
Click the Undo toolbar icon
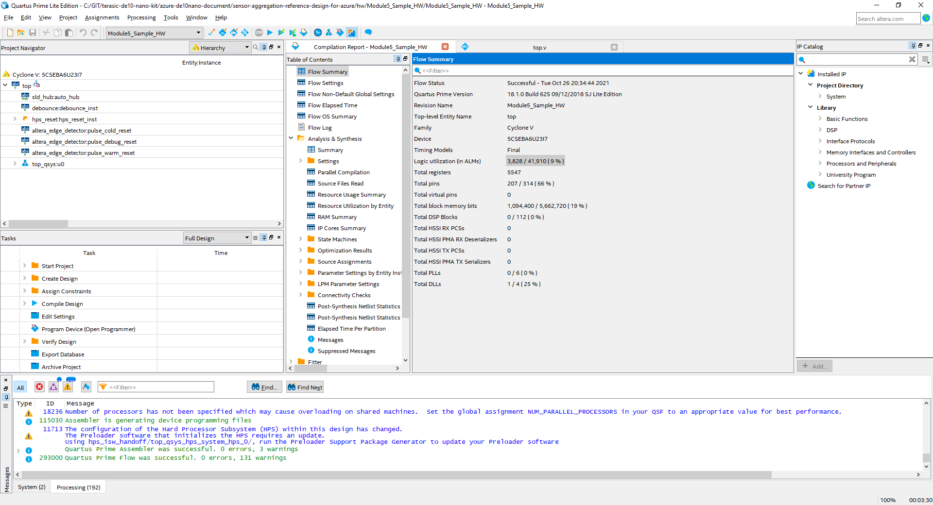[x=83, y=33]
